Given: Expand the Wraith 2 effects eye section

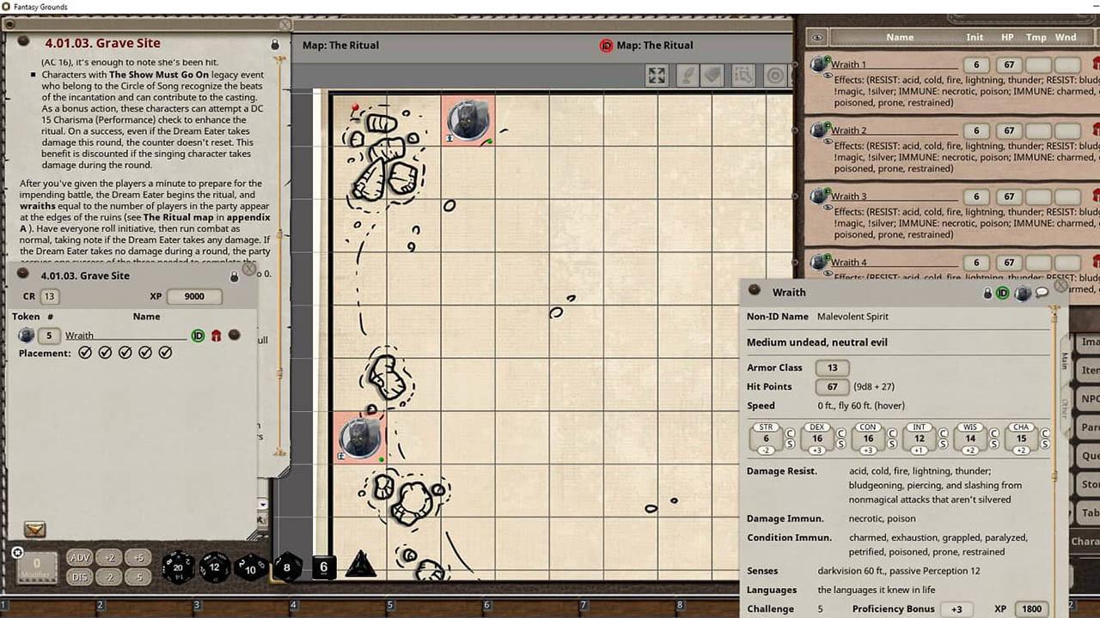Looking at the screenshot, I should [x=828, y=142].
